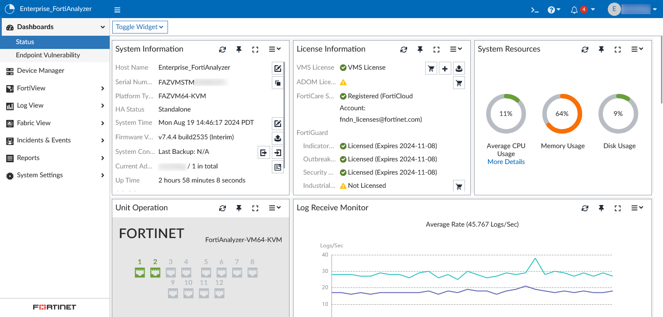
Task: Click the 'Standalone' HA Status value
Action: point(175,109)
